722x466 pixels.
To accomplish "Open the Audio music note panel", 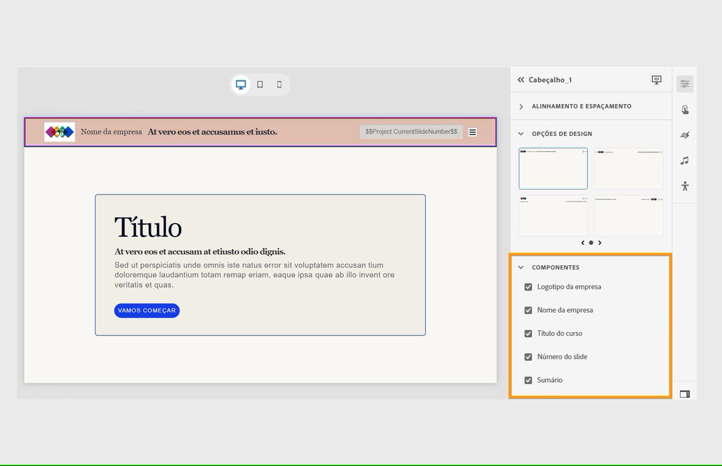I will pyautogui.click(x=685, y=160).
